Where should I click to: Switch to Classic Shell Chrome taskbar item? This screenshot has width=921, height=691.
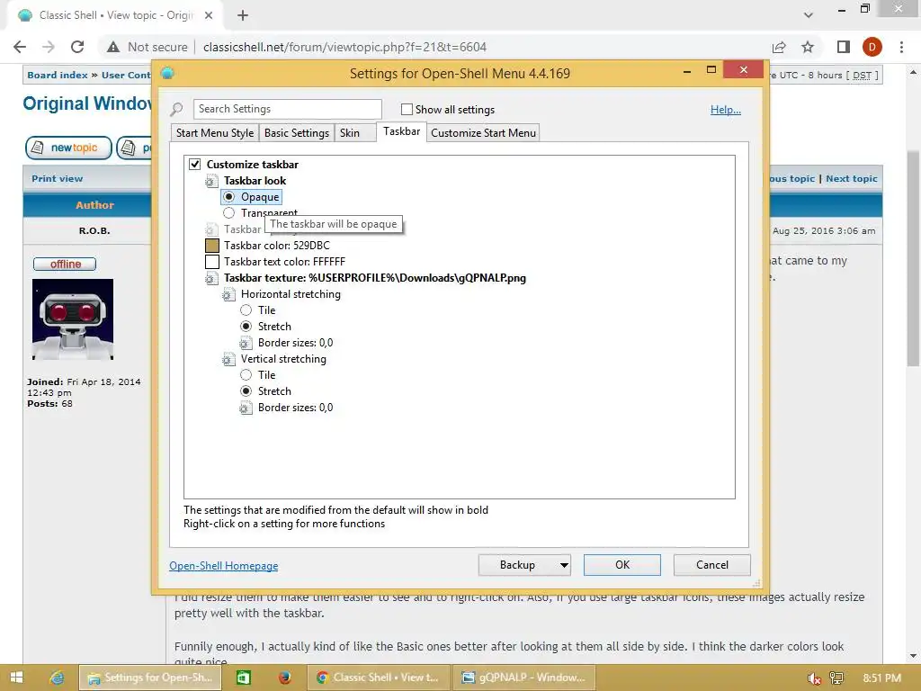pos(379,678)
